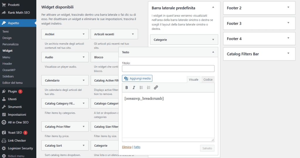Collapse the Testo widget panel
Image resolution: width=300 pixels, height=158 pixels.
pyautogui.click(x=213, y=52)
